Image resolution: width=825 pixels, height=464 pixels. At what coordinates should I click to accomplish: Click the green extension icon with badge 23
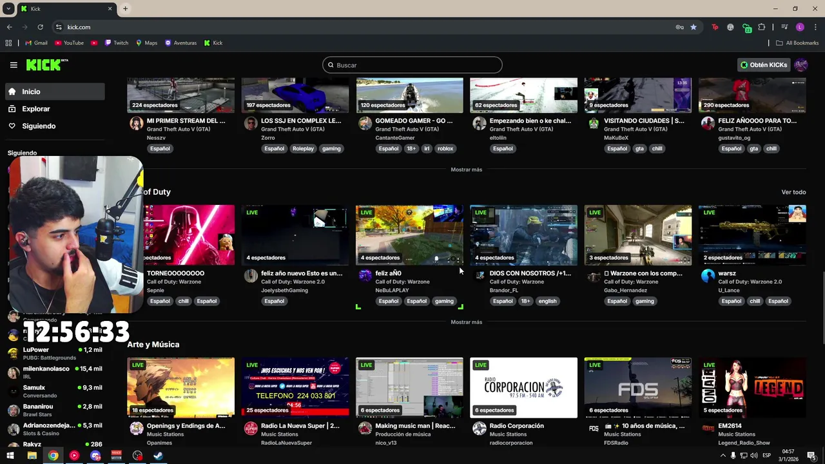click(746, 28)
